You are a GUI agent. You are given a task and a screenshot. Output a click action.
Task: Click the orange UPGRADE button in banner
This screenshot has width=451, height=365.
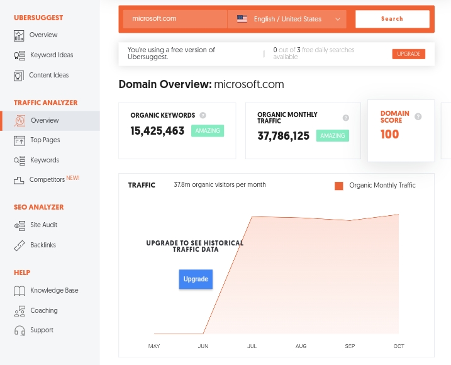408,54
